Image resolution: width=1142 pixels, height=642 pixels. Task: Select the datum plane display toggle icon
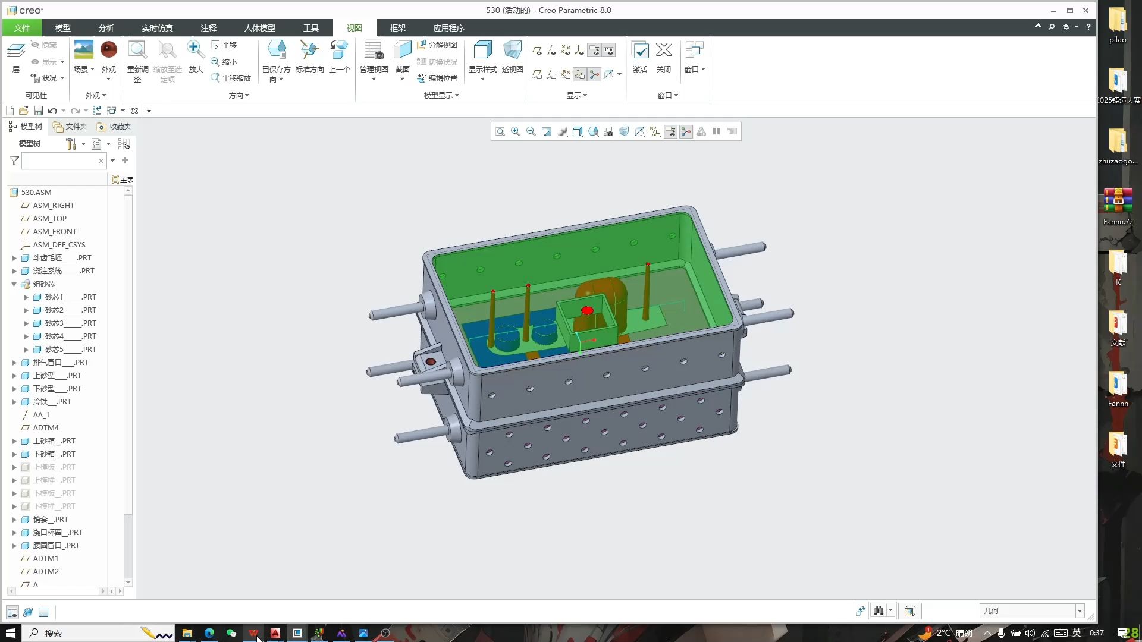click(x=537, y=49)
